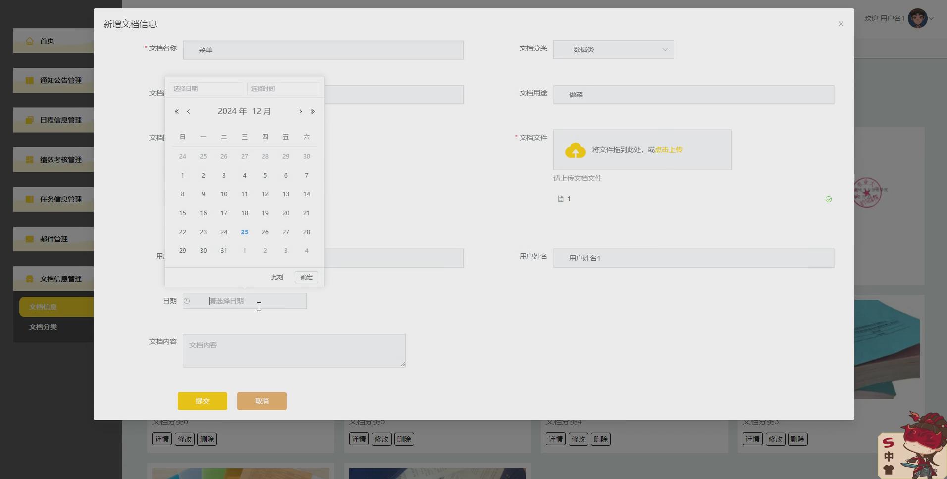947x479 pixels.
Task: Click the clock icon in 日期 field
Action: click(187, 301)
